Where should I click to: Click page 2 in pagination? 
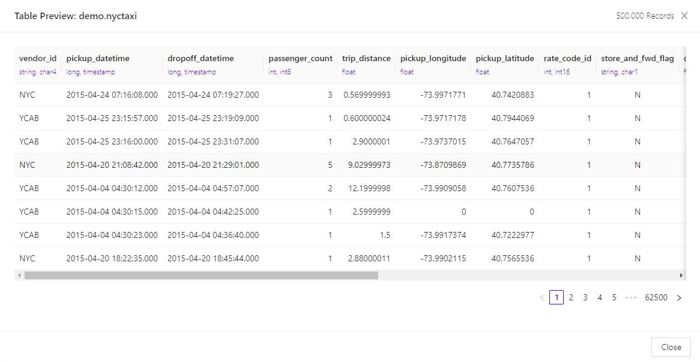[x=571, y=297]
